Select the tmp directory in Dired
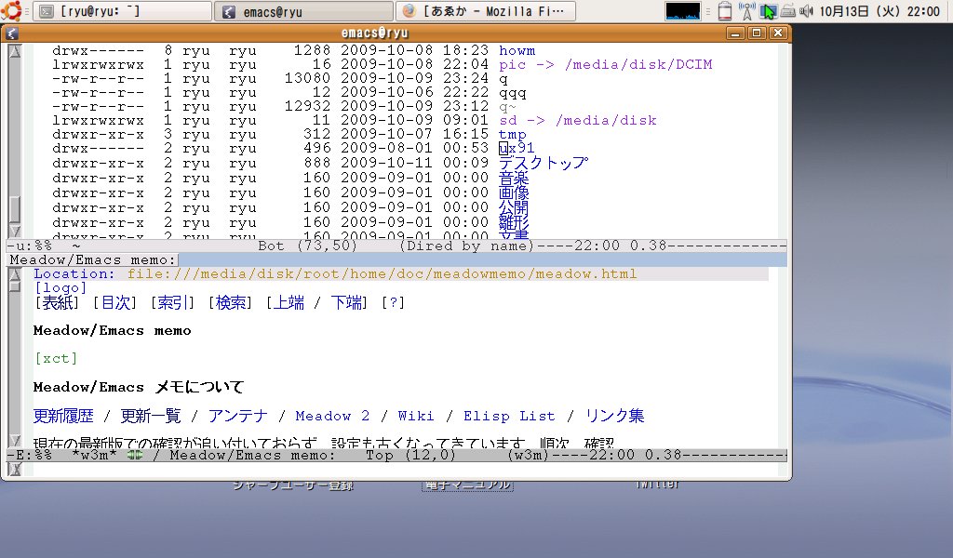This screenshot has width=953, height=558. [x=513, y=134]
